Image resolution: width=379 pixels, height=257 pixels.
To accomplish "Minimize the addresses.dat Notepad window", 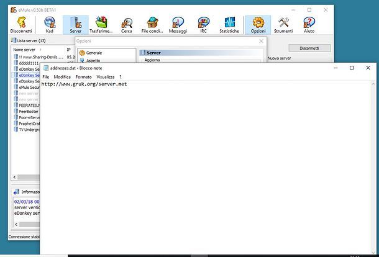I will (x=336, y=68).
